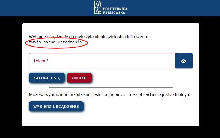Click the device name before 'nie jest aktualnym'

point(128,95)
